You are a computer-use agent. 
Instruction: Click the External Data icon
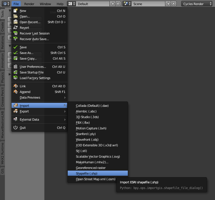[x=16, y=119]
